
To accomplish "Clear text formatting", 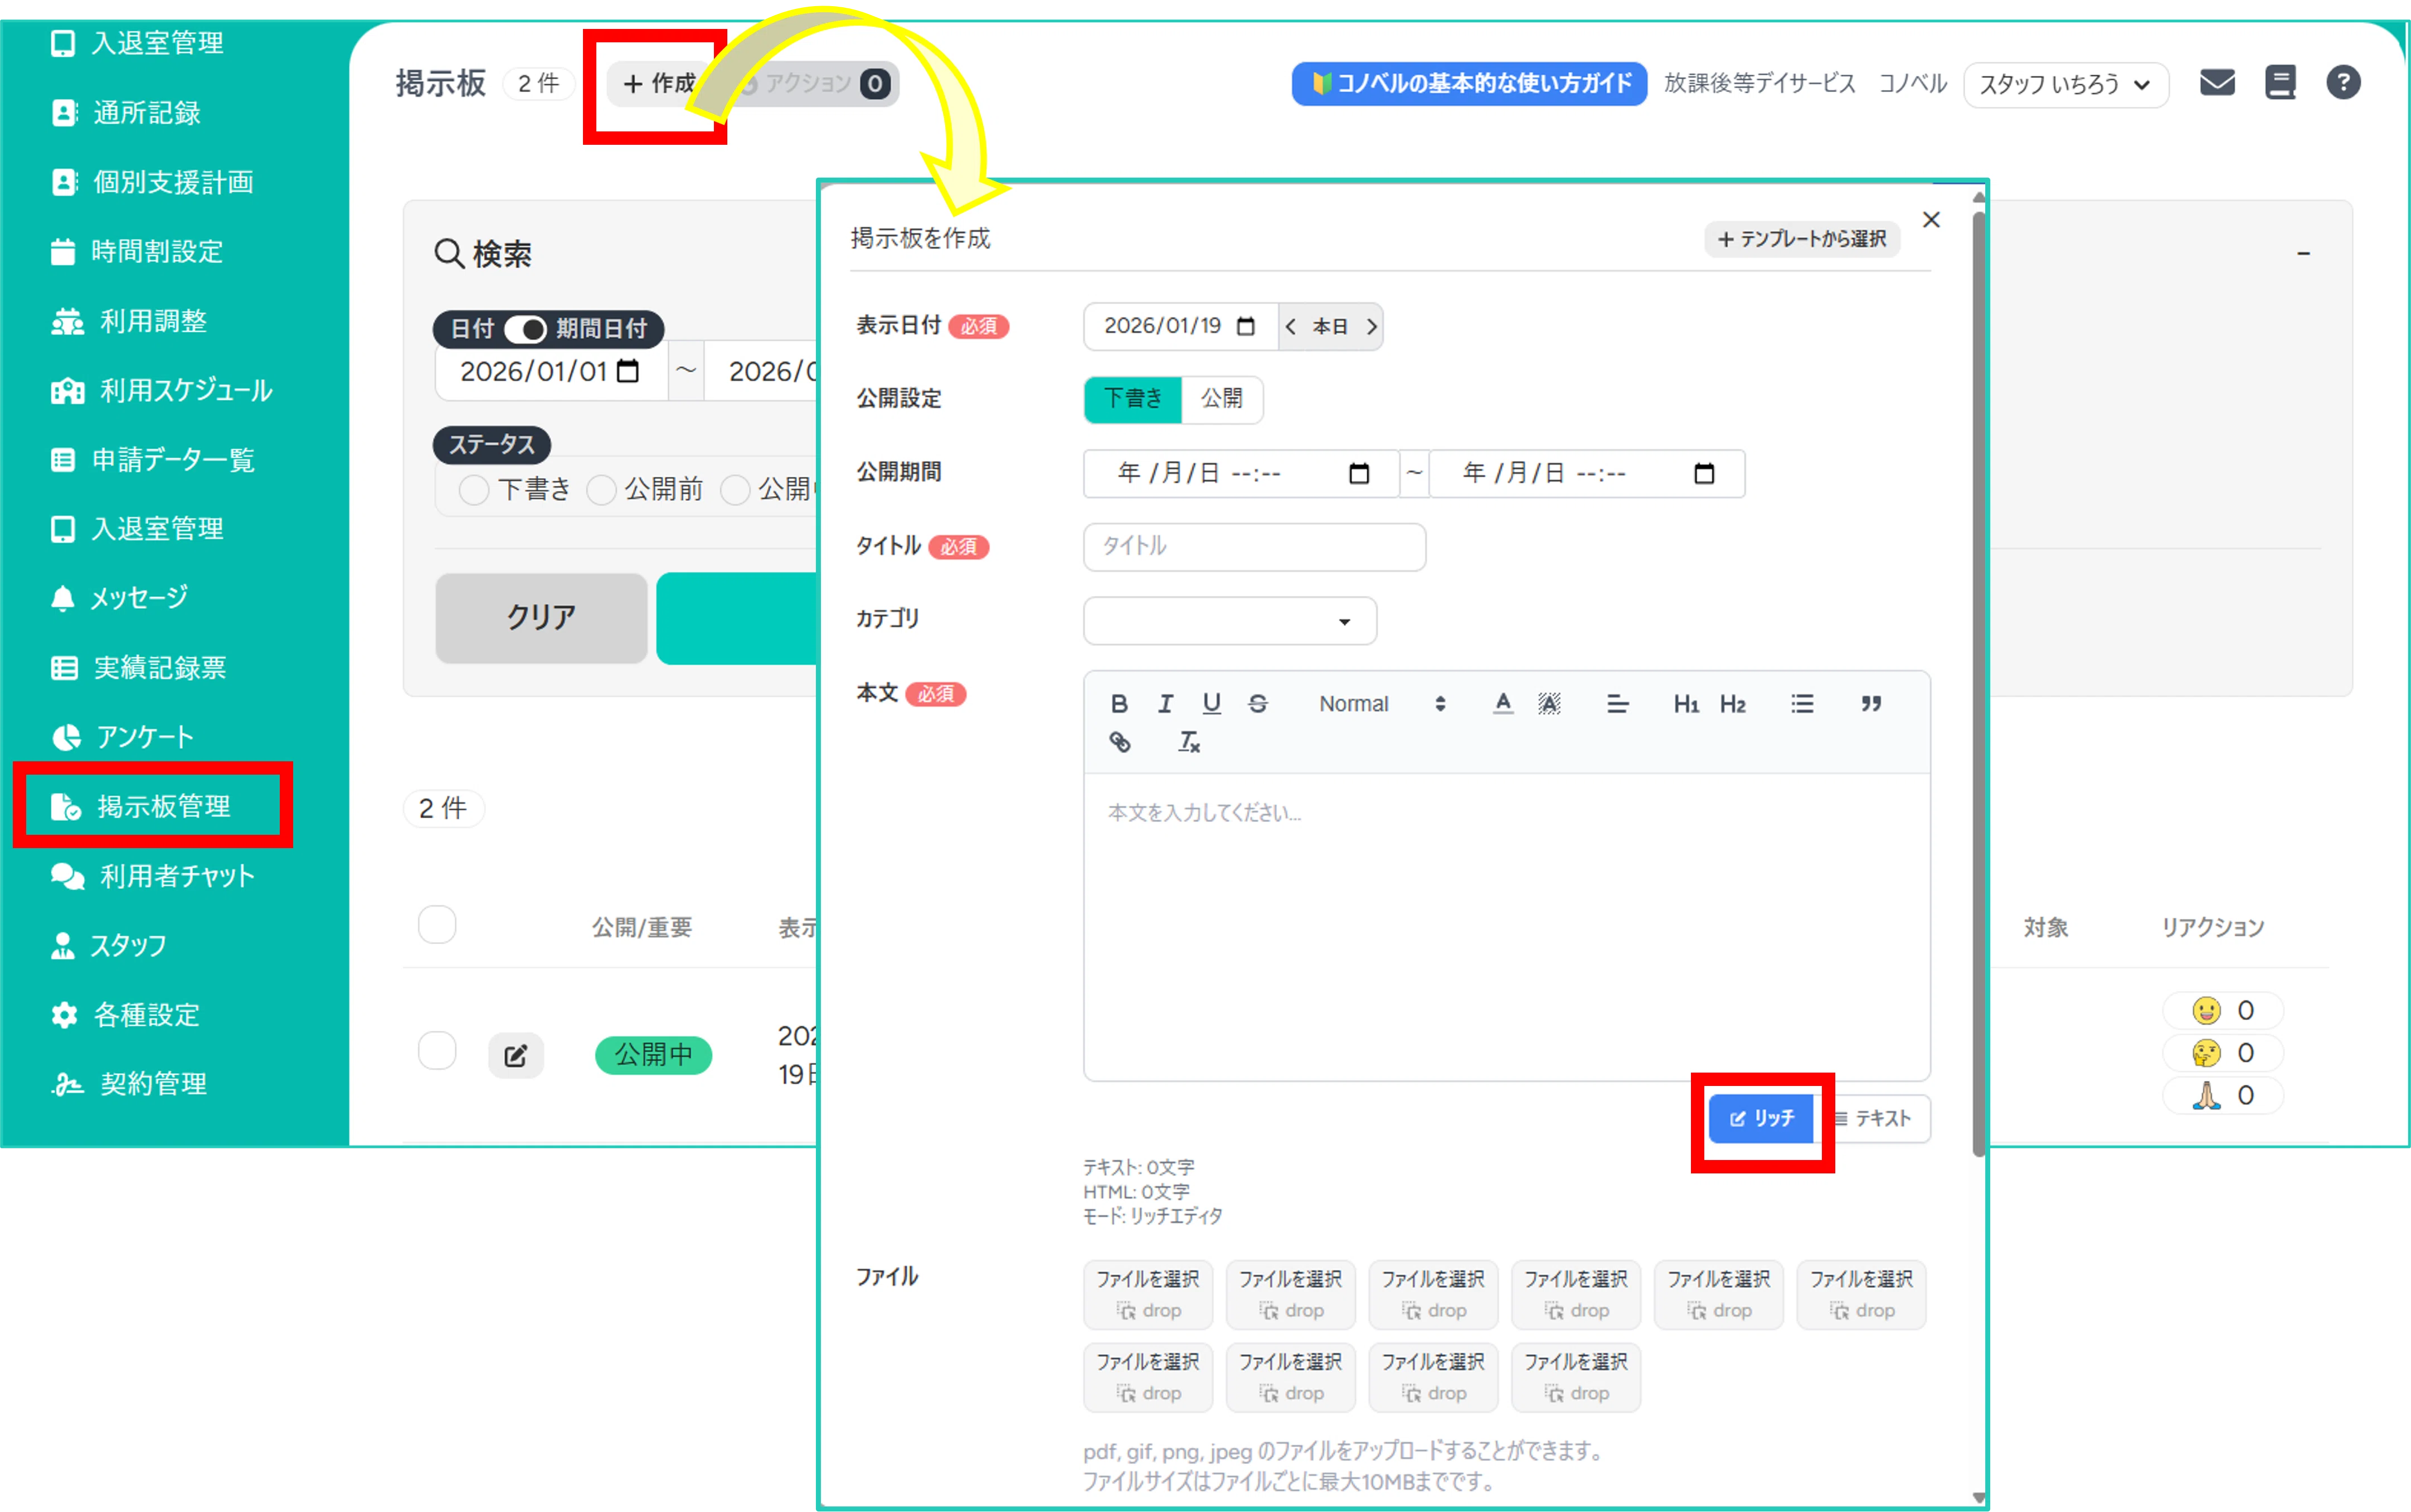I will coord(1188,742).
